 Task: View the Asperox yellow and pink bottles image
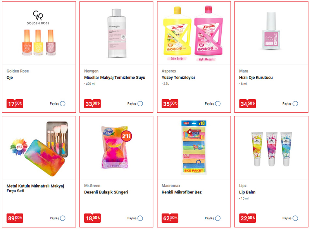(193, 34)
